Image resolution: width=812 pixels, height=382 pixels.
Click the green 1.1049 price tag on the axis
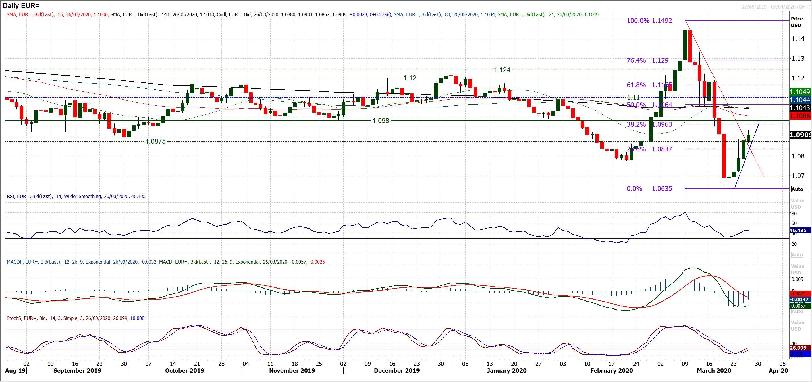click(801, 92)
